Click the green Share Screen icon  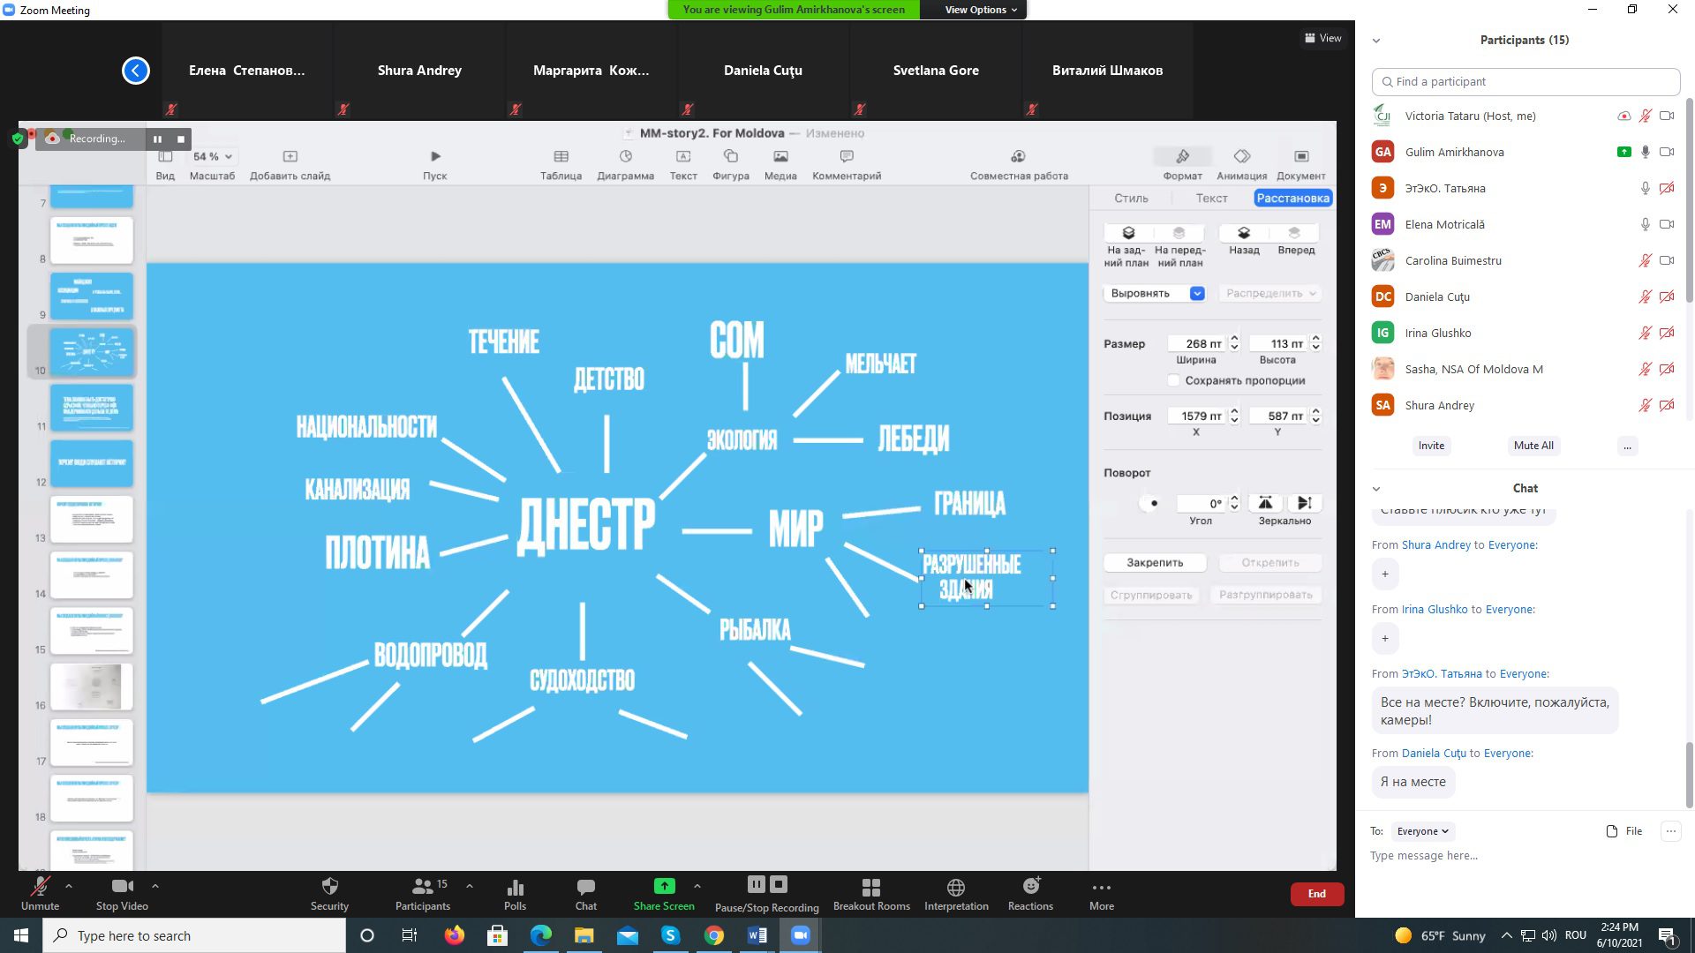(x=664, y=886)
